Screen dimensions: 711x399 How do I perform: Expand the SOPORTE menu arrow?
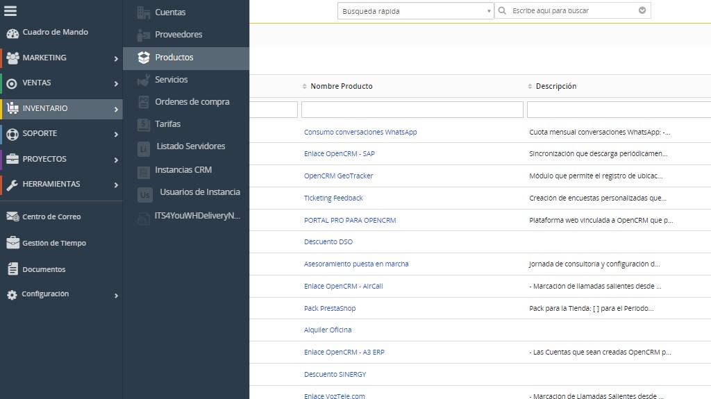coord(116,134)
